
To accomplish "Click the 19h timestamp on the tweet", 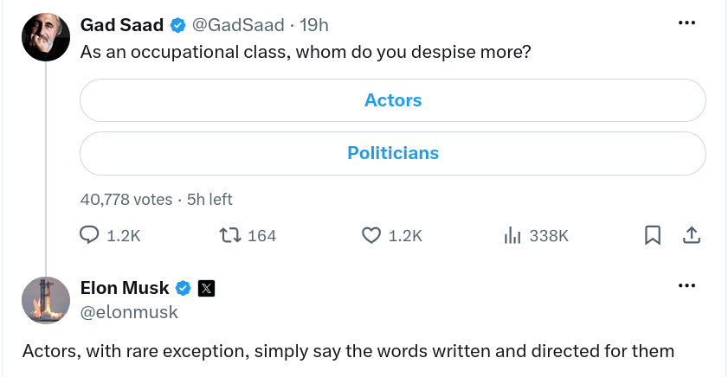I will [x=314, y=25].
